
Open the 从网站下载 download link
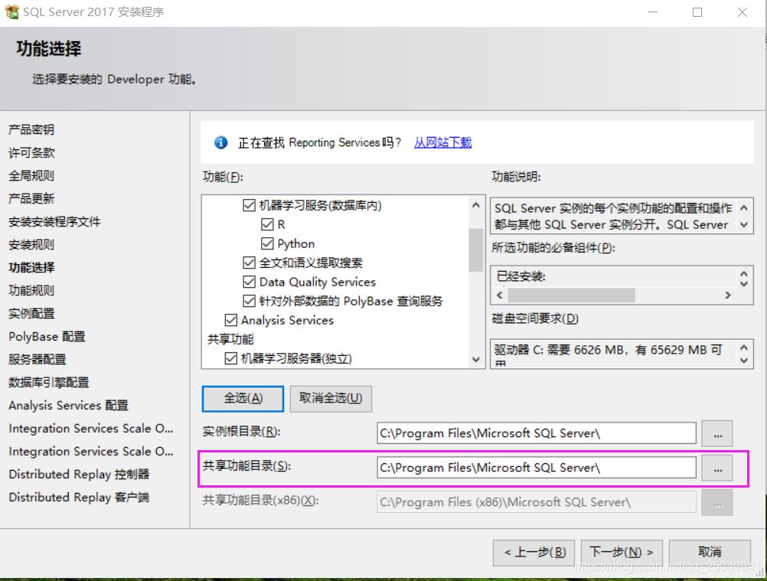click(x=442, y=142)
